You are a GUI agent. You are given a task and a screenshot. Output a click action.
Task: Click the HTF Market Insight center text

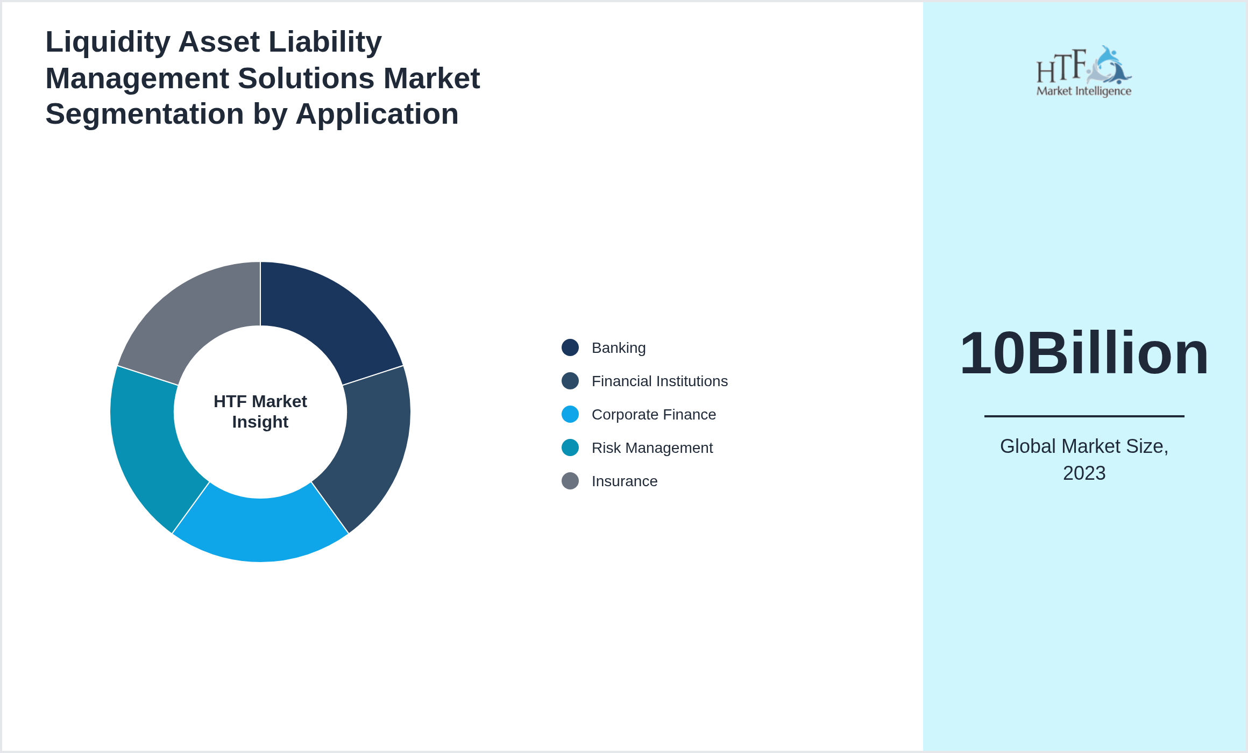pos(260,411)
